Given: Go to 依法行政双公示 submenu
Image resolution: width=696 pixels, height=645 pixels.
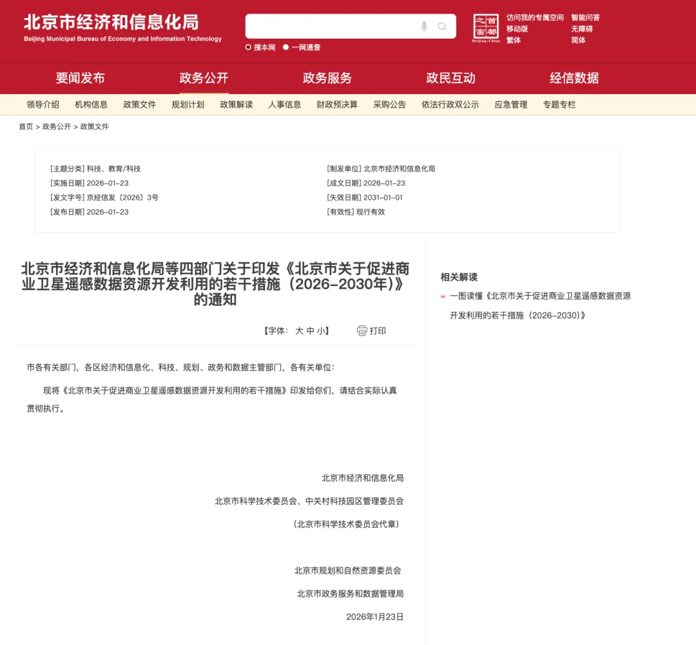Looking at the screenshot, I should [450, 105].
